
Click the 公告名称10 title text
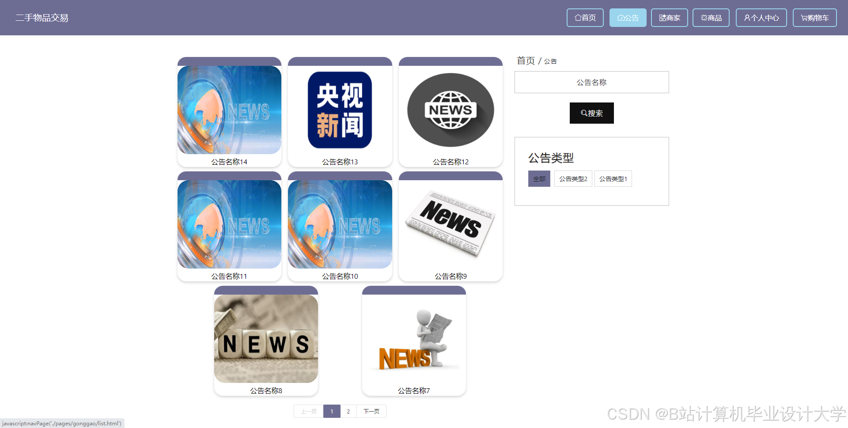pos(340,276)
